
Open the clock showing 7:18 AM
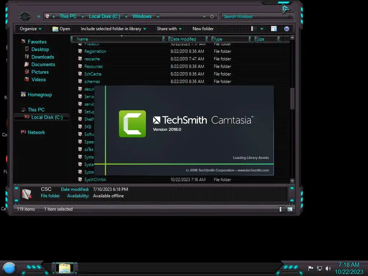point(349,268)
